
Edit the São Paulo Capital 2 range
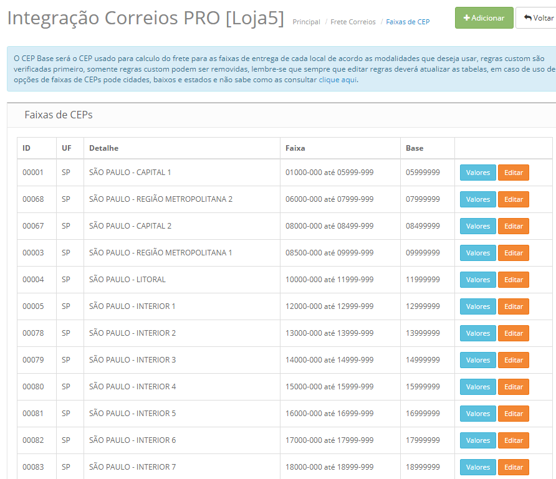click(513, 226)
